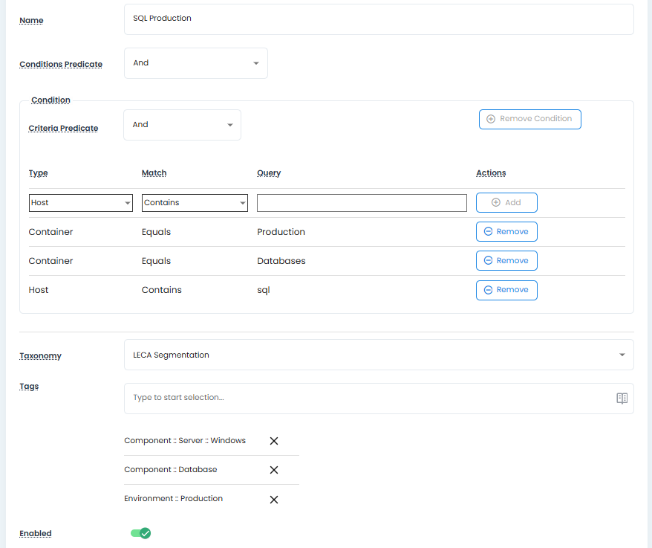Expand the Taxonomy LECA Segmentation dropdown
Image resolution: width=652 pixels, height=548 pixels.
tap(379, 355)
